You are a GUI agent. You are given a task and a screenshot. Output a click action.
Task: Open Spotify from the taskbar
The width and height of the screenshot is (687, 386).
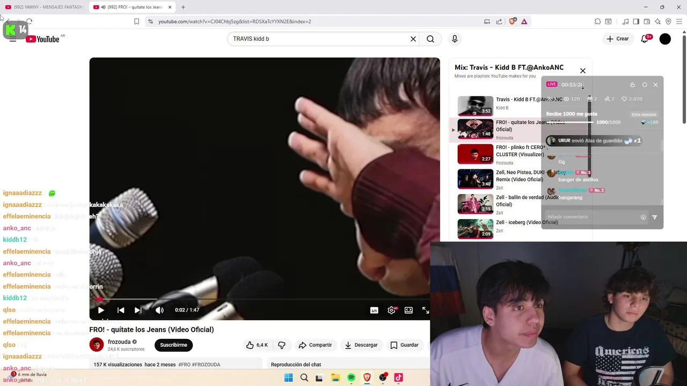tap(351, 377)
